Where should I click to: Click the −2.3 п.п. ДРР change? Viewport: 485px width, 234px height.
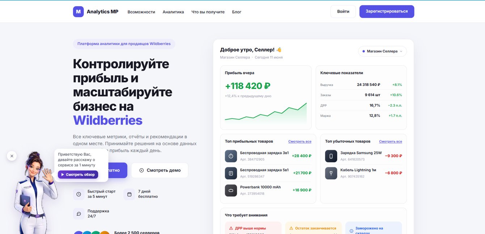(395, 105)
